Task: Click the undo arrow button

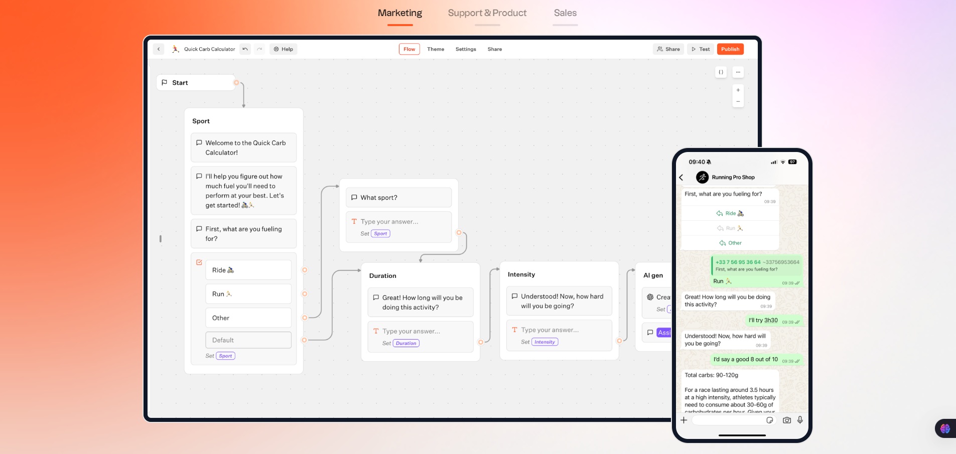Action: (245, 49)
